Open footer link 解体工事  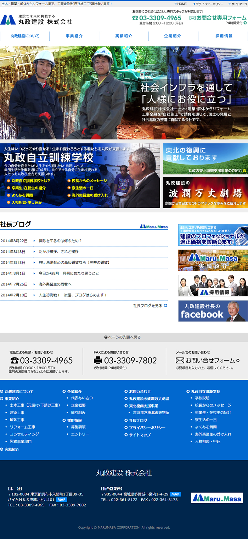click(x=17, y=420)
